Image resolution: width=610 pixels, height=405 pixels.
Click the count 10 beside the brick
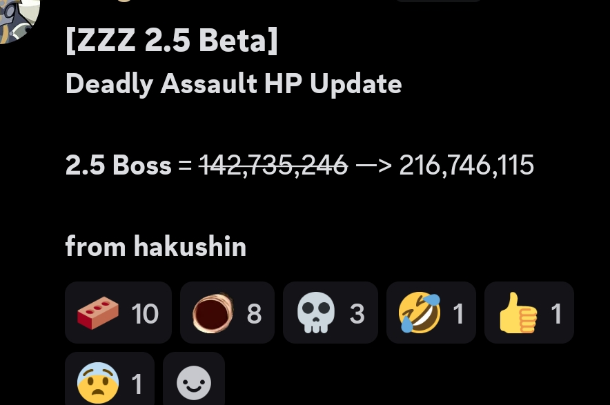[x=145, y=313]
